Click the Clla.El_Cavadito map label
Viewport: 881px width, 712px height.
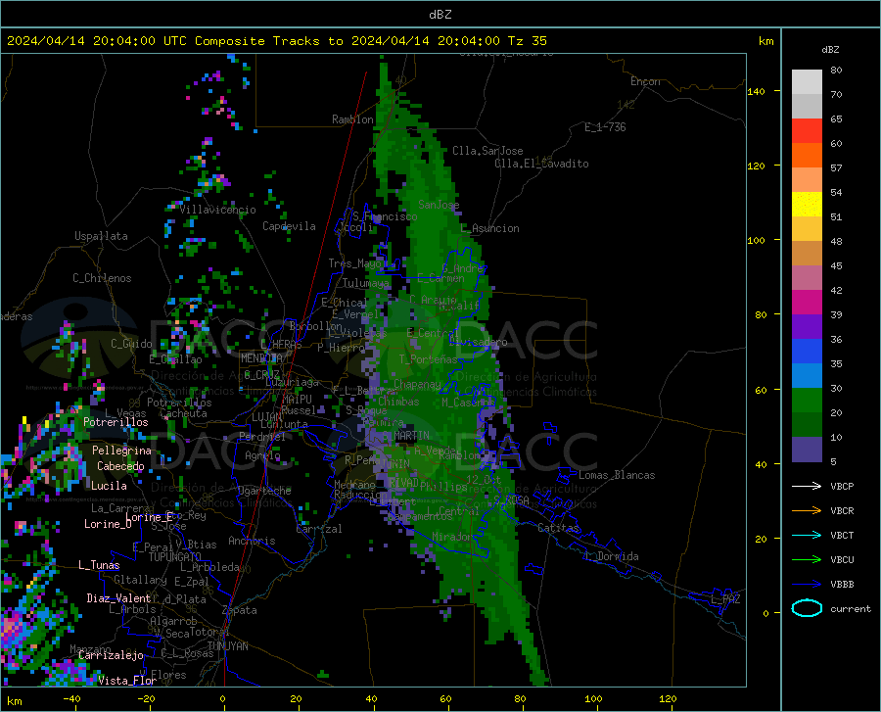541,164
